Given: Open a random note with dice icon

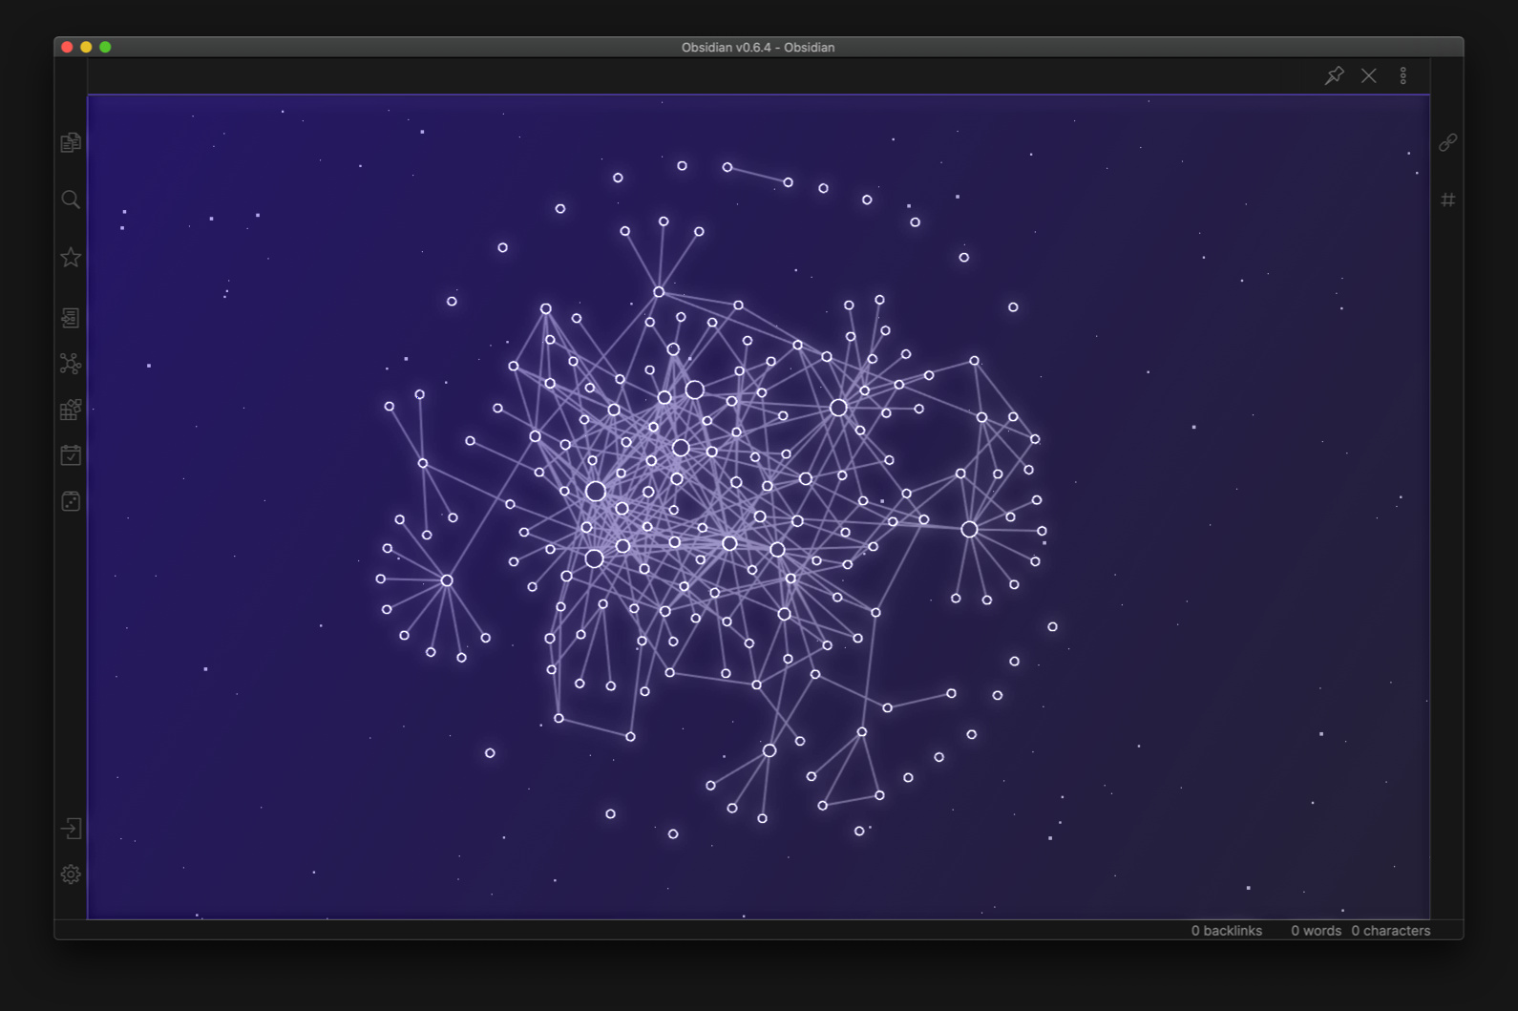Looking at the screenshot, I should click(71, 501).
